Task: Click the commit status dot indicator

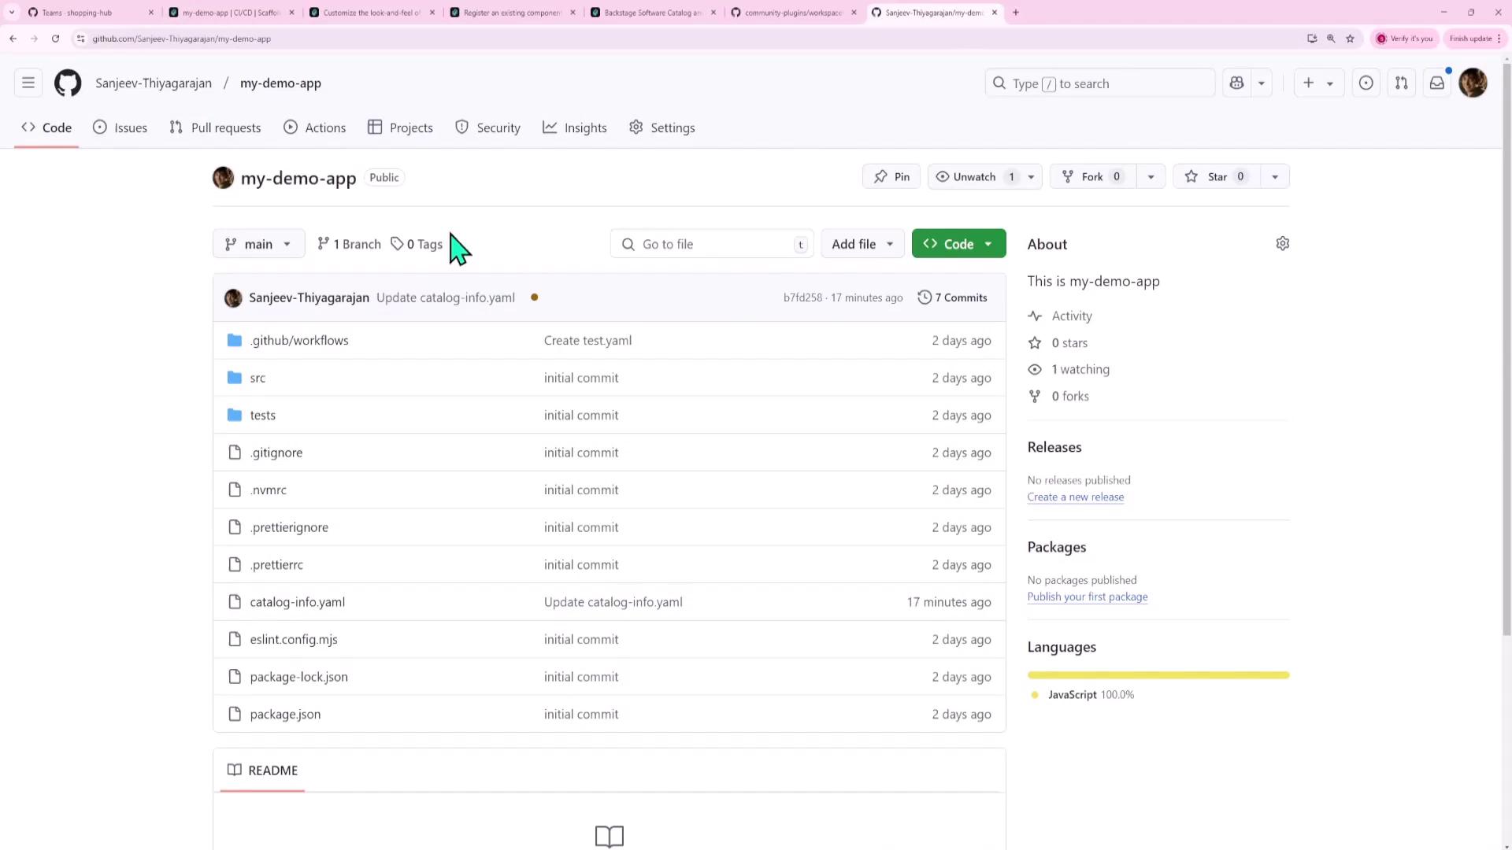Action: click(534, 297)
